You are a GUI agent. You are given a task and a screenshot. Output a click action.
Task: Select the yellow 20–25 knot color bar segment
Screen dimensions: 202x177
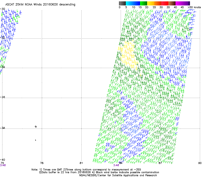coord(151,3)
